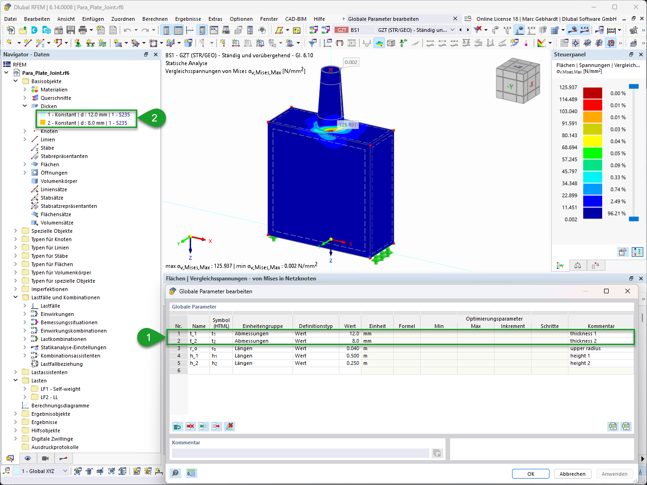
Task: Open the Berechnen menu
Action: pos(155,19)
